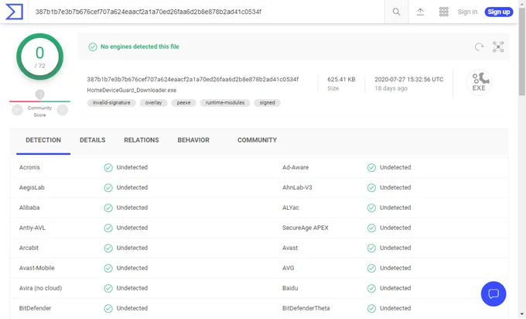Open the Relations tab
The width and height of the screenshot is (526, 319).
pyautogui.click(x=141, y=140)
